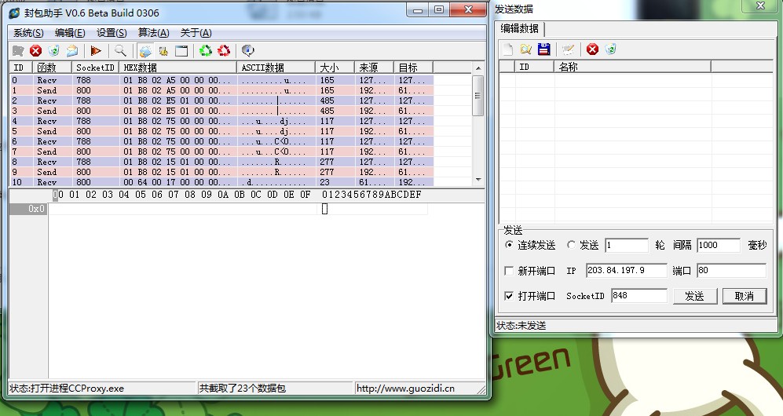
Task: Click packet list scrollbar thumb
Action: click(x=478, y=95)
